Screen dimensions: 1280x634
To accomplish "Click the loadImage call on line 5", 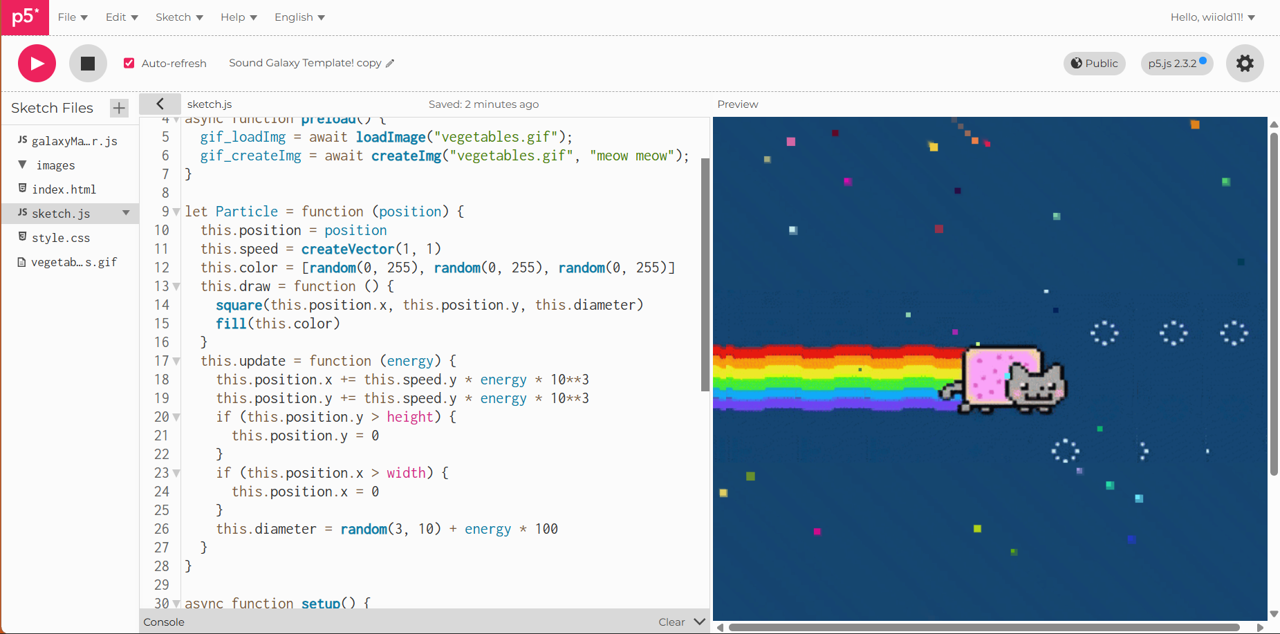I will (391, 137).
